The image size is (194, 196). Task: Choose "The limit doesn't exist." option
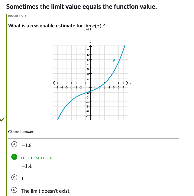pyautogui.click(x=46, y=191)
